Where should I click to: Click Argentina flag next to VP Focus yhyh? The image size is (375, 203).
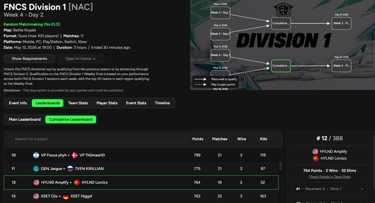tap(36, 155)
